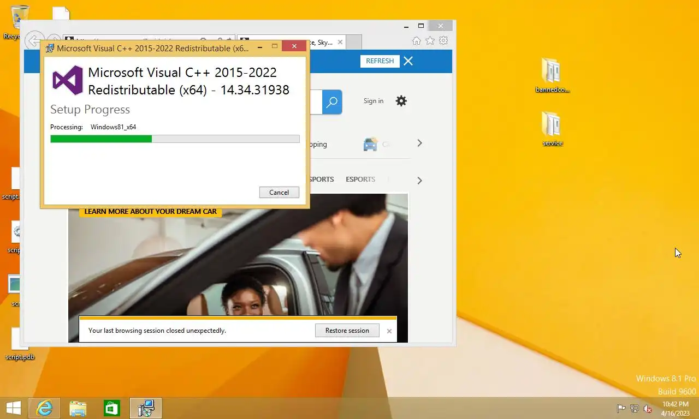Viewport: 699px width, 419px height.
Task: Expand shortcuts row with right chevron
Action: point(419,143)
